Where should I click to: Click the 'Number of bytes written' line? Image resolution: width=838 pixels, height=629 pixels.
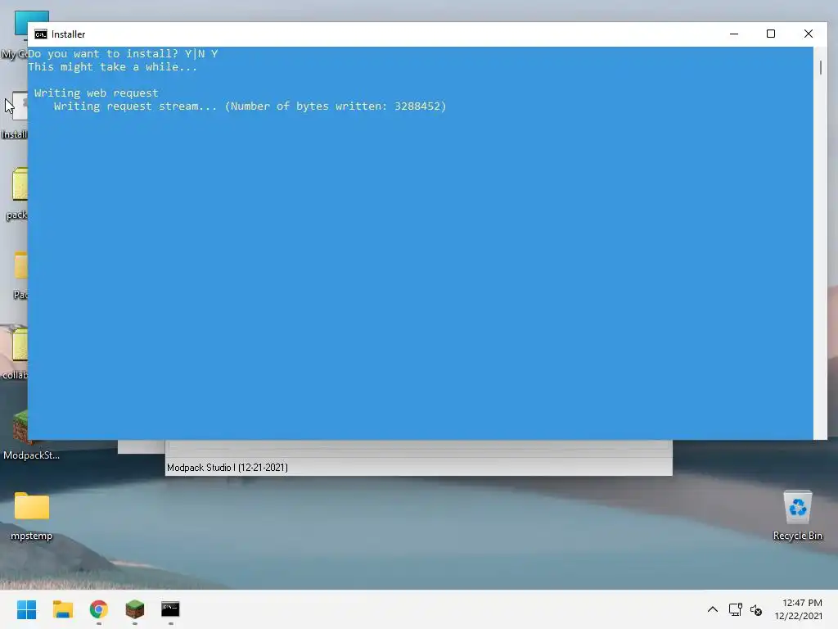[250, 106]
